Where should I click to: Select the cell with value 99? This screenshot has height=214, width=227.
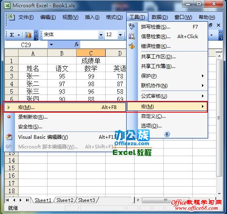click(x=91, y=76)
